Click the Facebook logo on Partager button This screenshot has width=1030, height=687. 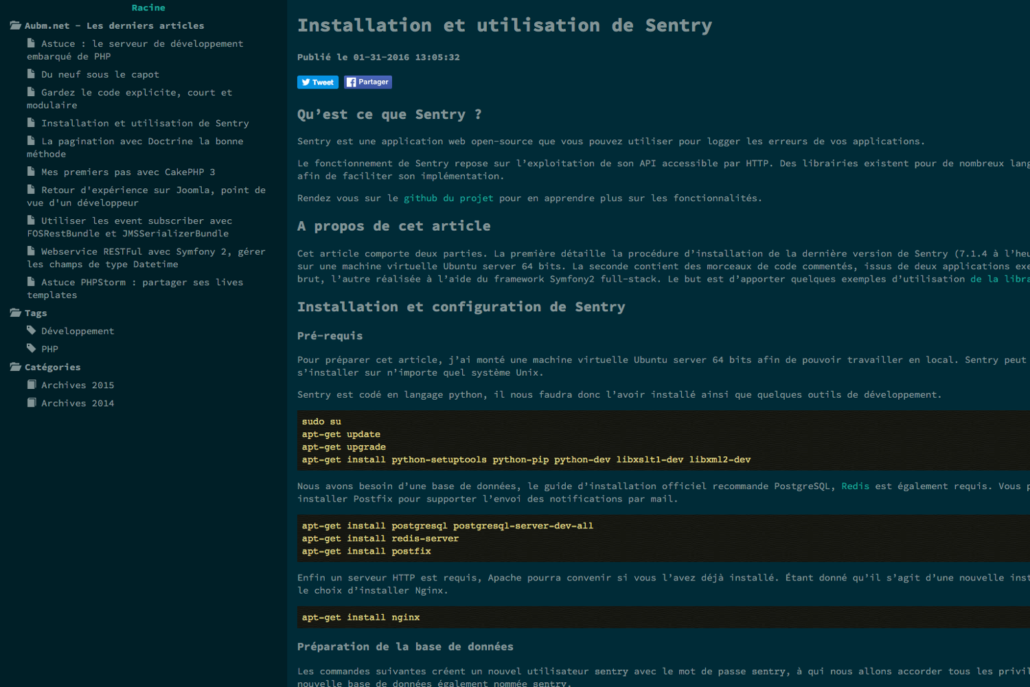pyautogui.click(x=351, y=82)
